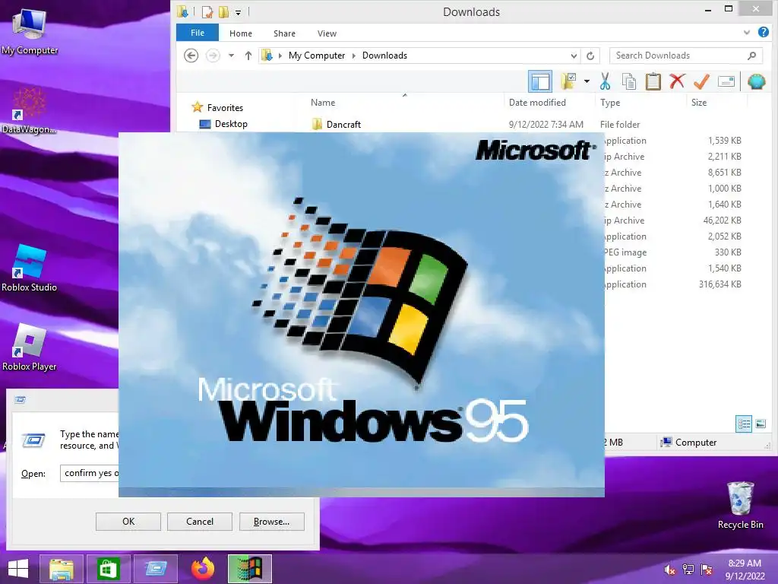Click the Windows Store taskbar icon
Screen dimensions: 778x584
(x=108, y=569)
